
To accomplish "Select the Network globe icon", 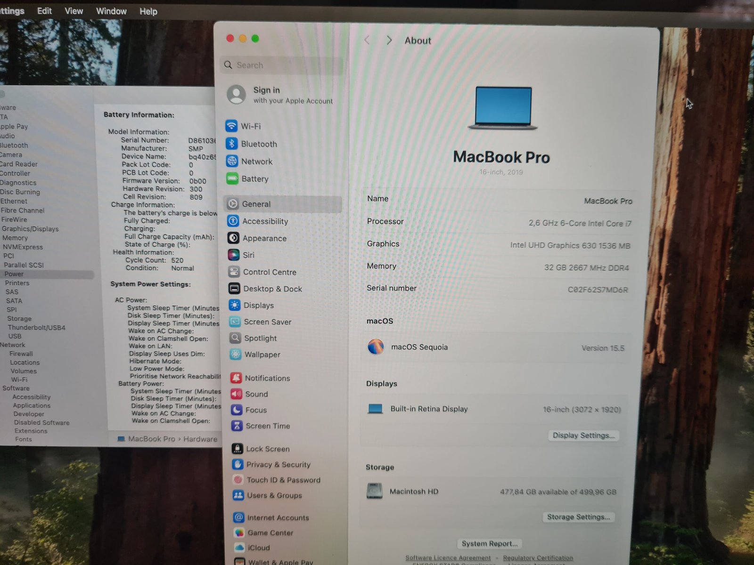I will 232,161.
